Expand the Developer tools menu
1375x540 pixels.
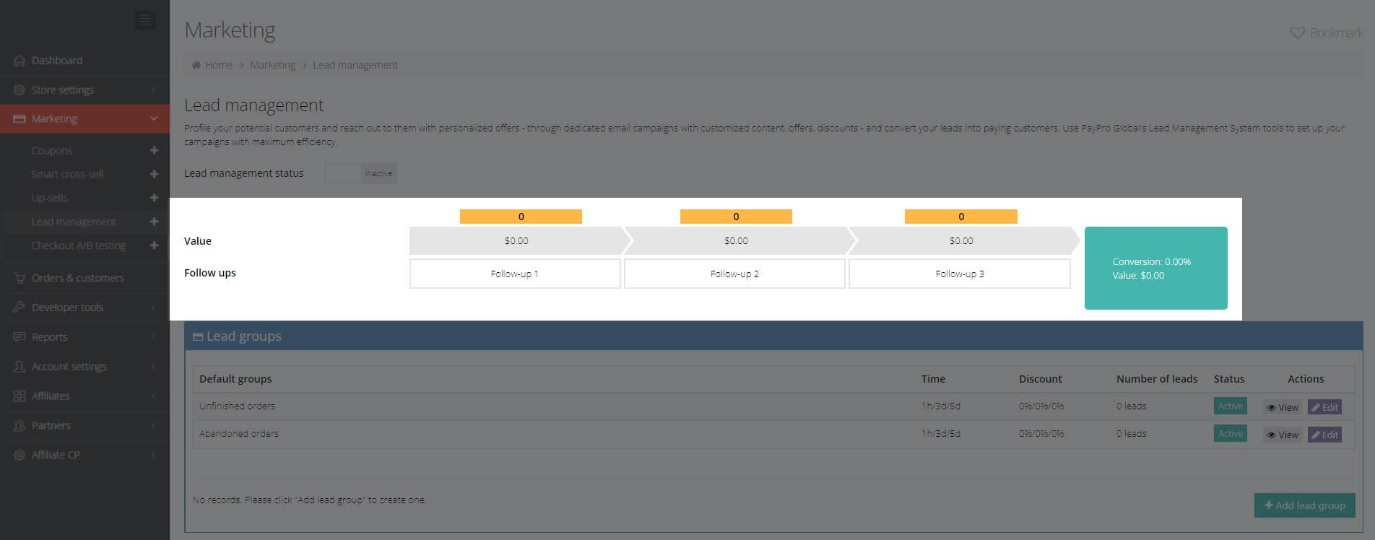tap(67, 308)
